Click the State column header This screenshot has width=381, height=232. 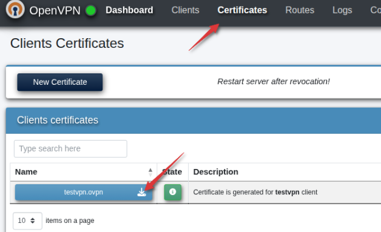click(172, 172)
